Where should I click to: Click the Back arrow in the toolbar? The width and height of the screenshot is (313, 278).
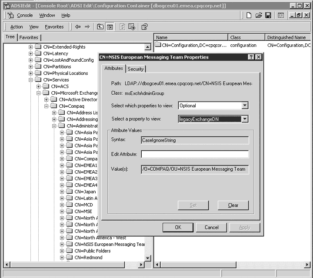tap(78, 27)
